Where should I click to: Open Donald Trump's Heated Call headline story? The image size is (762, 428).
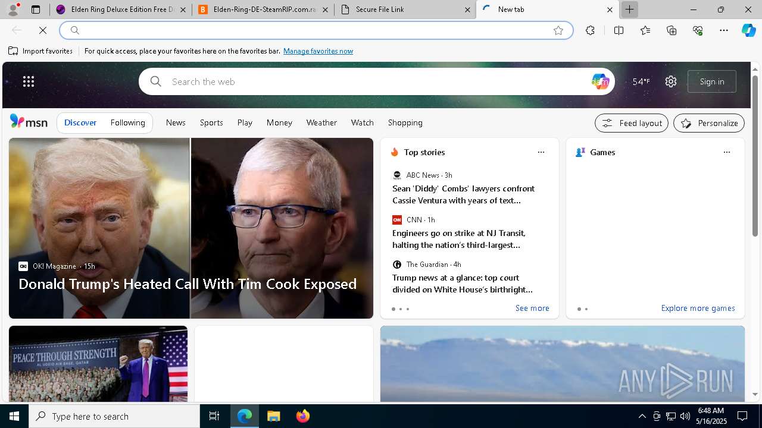click(188, 284)
